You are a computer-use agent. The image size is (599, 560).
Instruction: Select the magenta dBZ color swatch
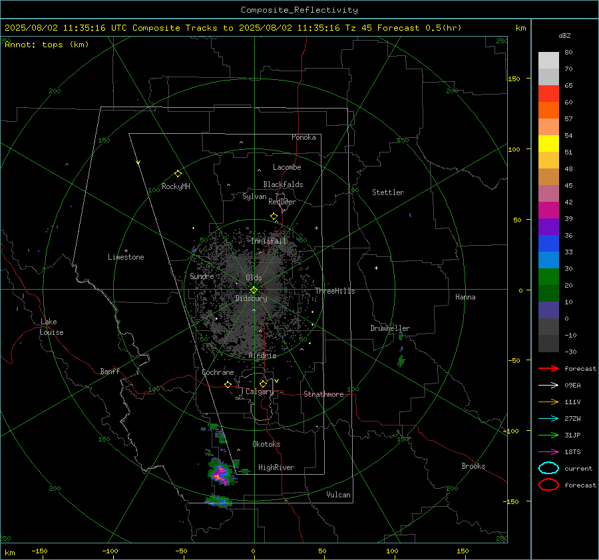pos(548,210)
